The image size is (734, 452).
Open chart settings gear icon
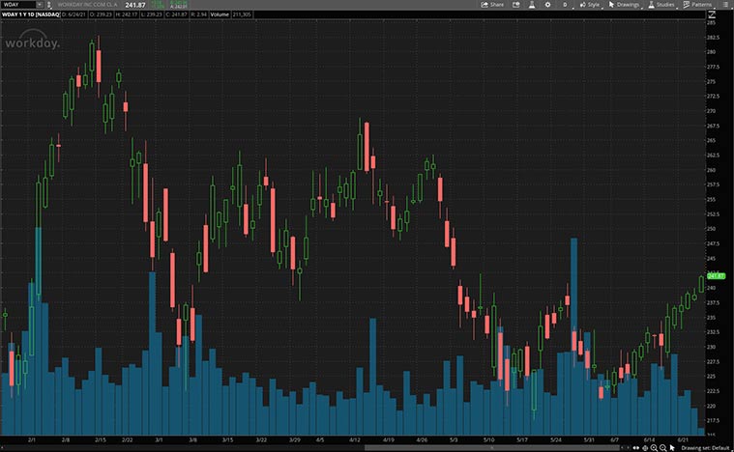547,5
